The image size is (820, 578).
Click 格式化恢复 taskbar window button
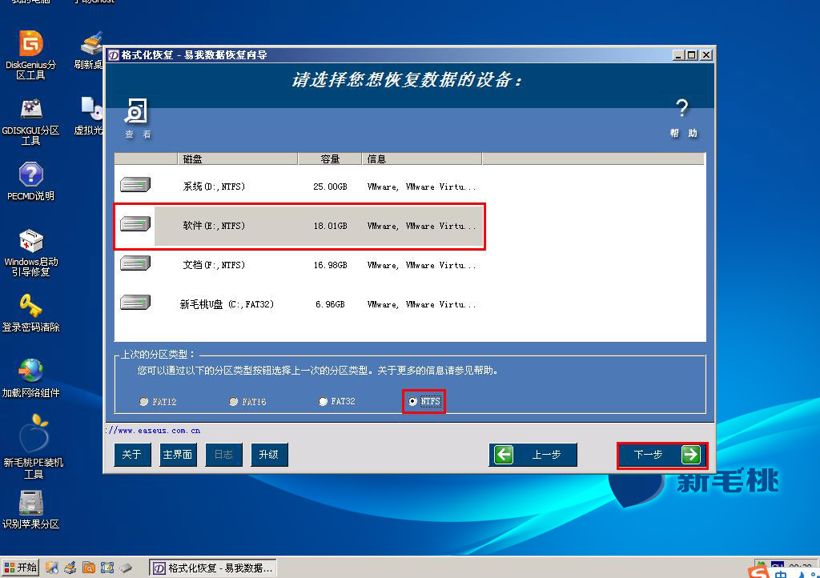(x=213, y=568)
